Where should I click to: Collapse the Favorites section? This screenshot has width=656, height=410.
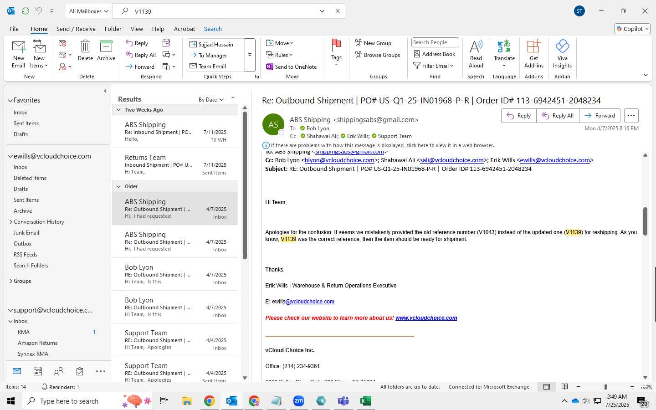tap(10, 100)
